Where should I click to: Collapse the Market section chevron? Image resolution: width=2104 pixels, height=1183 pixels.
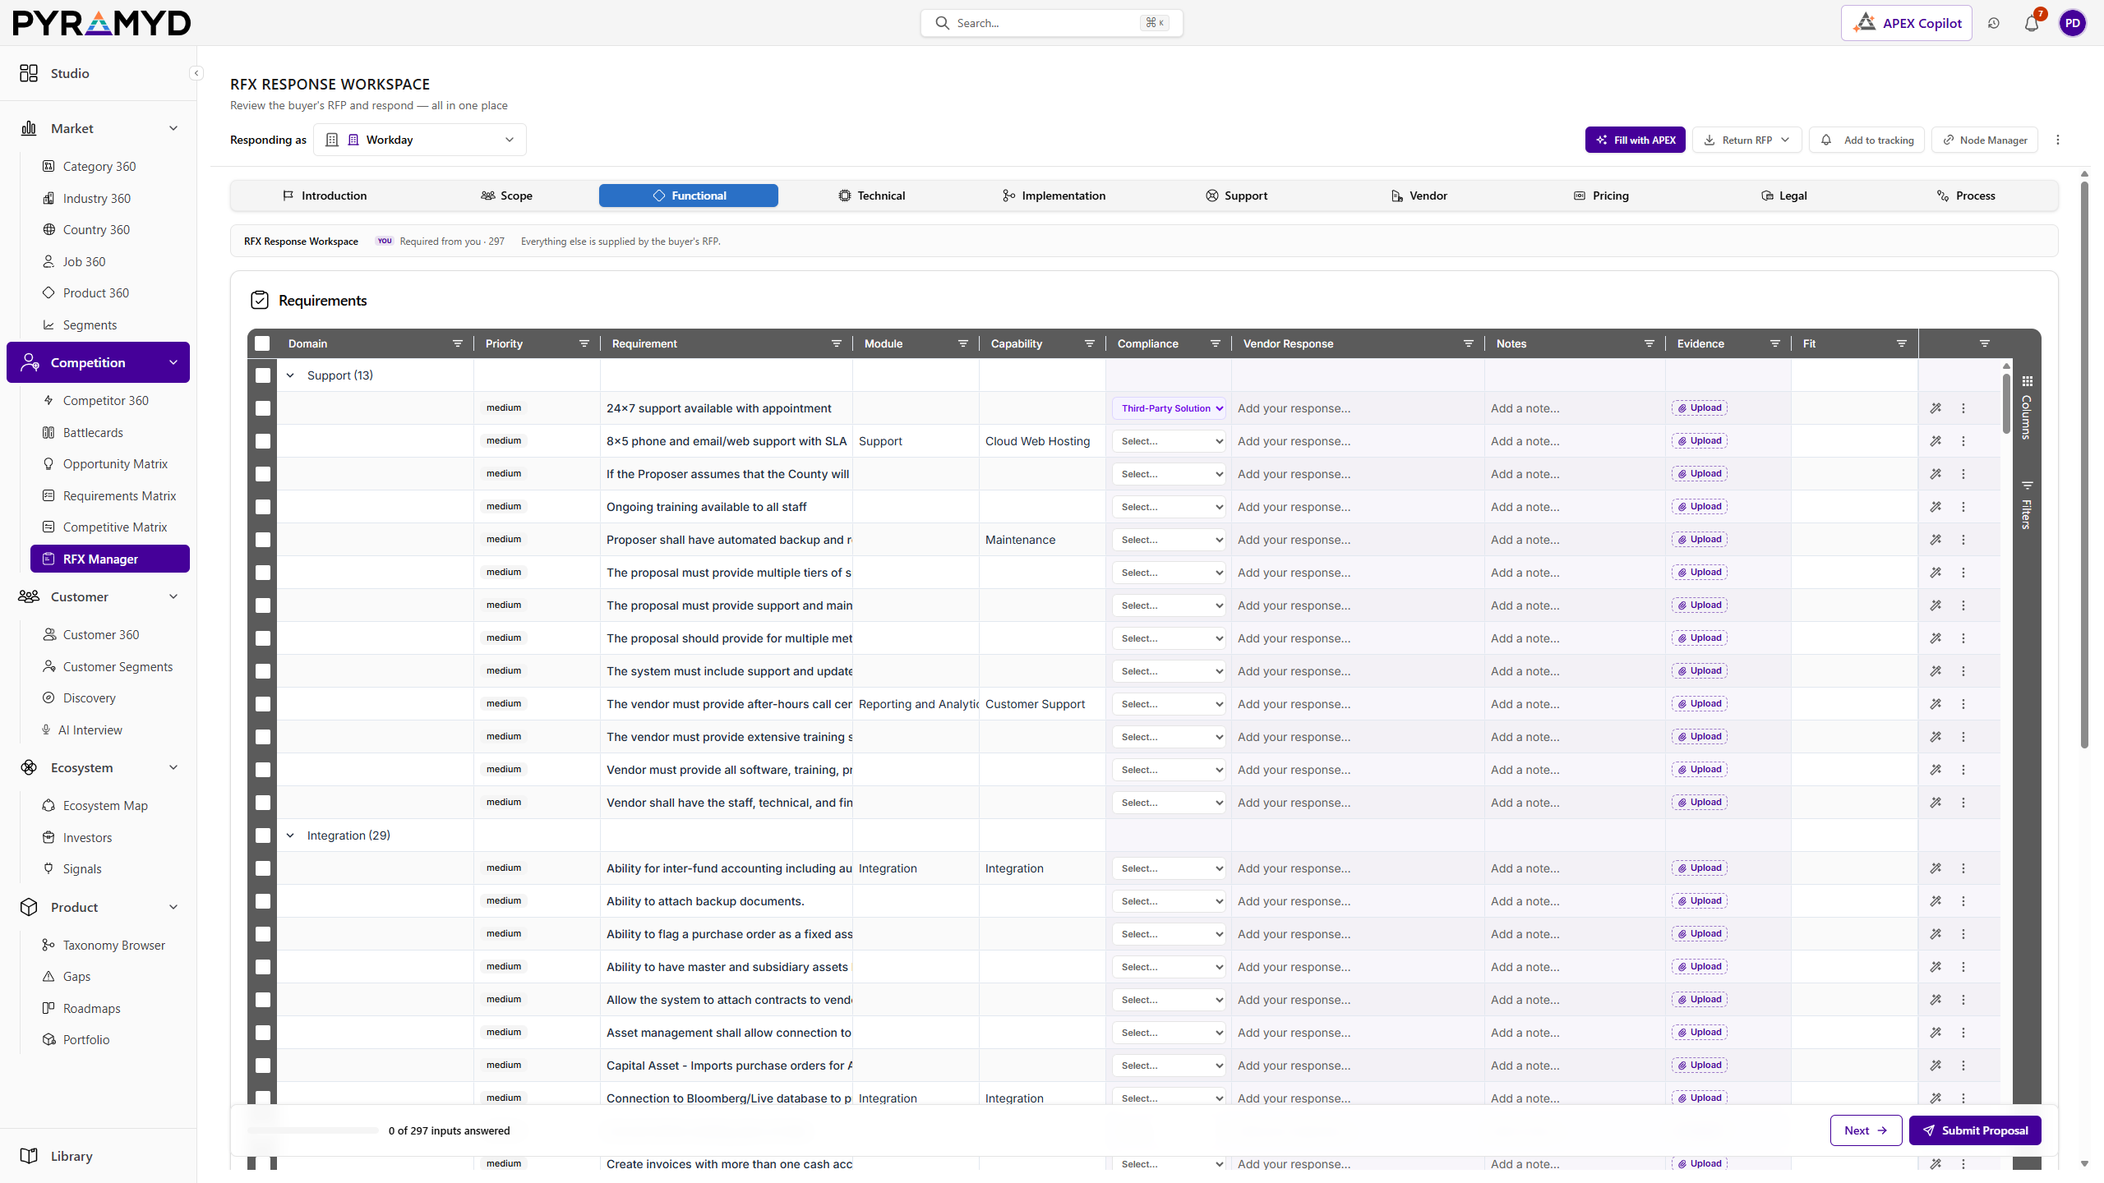(173, 128)
